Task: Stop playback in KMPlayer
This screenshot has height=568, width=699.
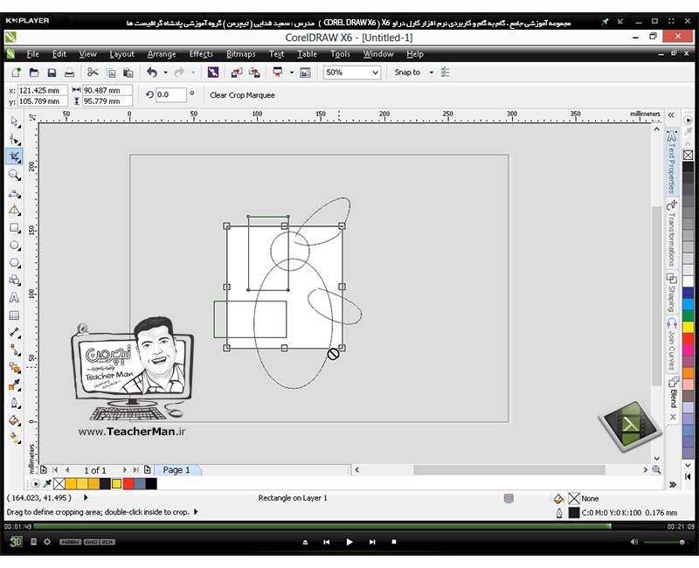Action: pyautogui.click(x=394, y=542)
